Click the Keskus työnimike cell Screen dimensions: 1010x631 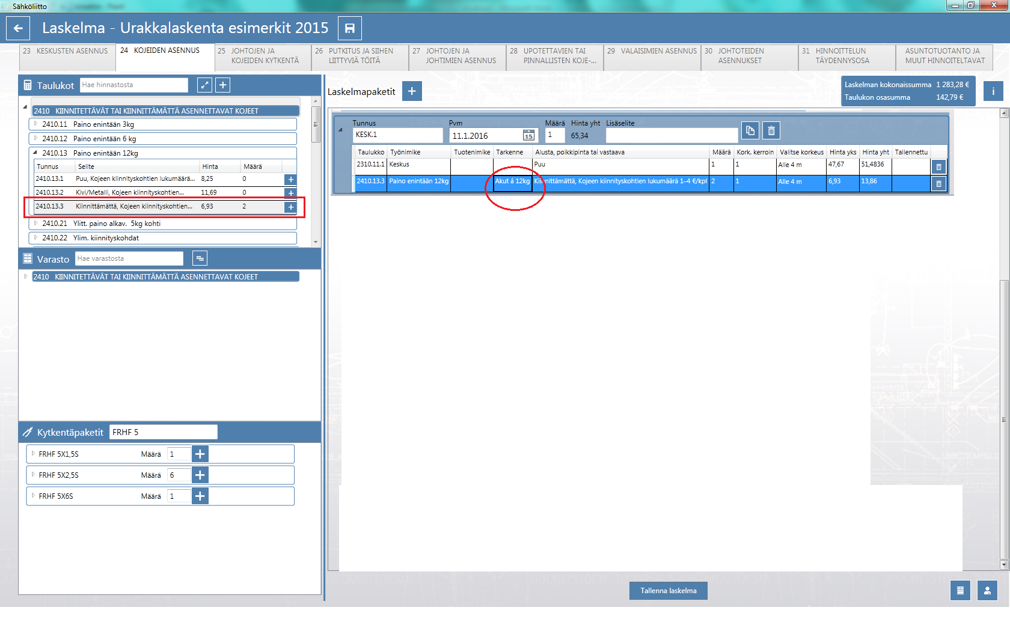(419, 166)
